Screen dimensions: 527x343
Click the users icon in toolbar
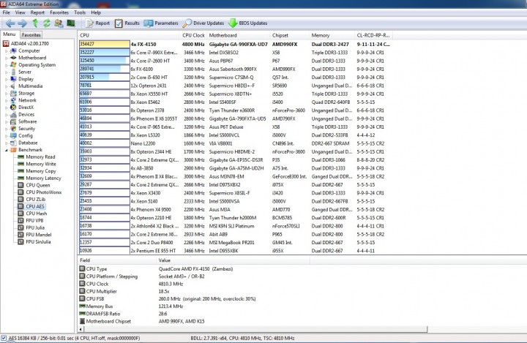(x=59, y=23)
